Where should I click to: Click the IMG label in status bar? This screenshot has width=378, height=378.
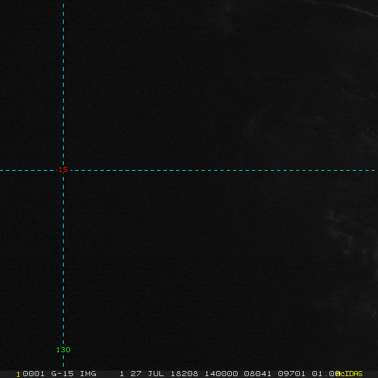point(88,374)
